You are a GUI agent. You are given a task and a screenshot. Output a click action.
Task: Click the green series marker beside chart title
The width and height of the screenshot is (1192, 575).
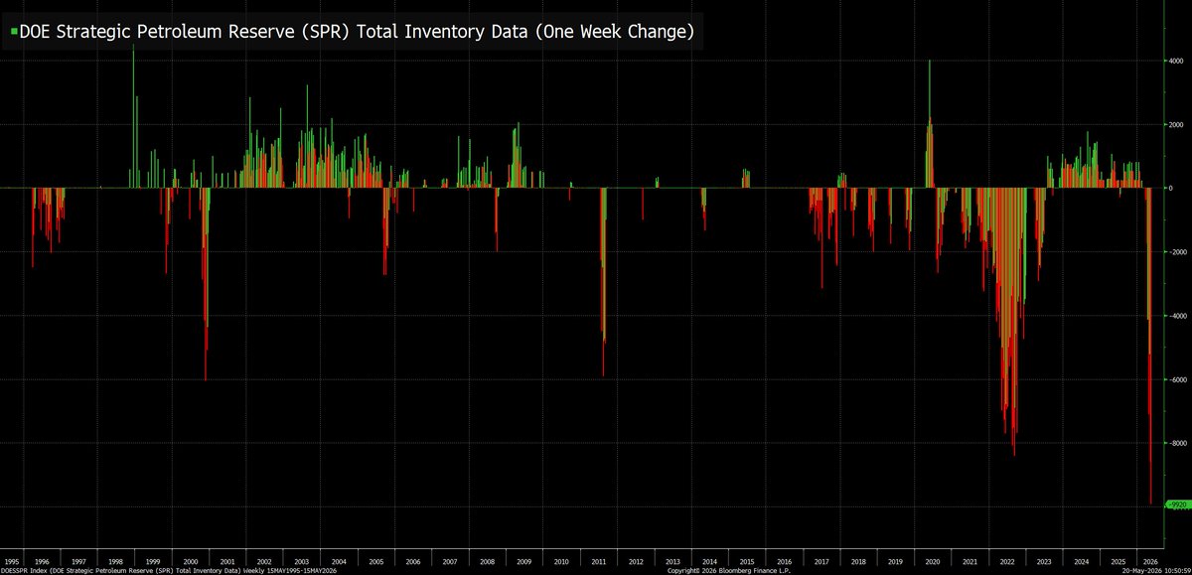tap(14, 33)
